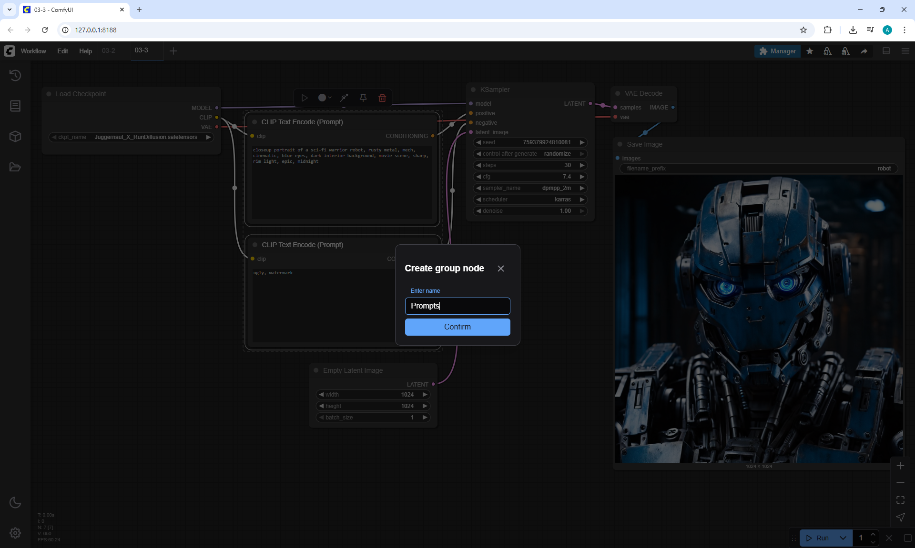
Task: Open the Workflow menu
Action: click(x=33, y=51)
